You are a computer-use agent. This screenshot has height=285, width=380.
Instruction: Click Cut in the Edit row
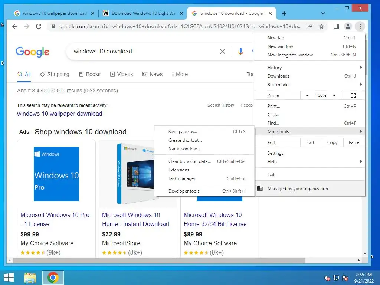pyautogui.click(x=311, y=142)
